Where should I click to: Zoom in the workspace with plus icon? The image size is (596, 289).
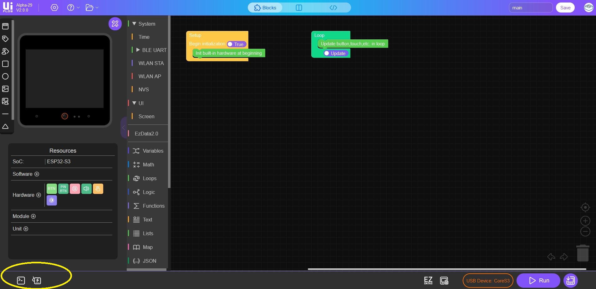pyautogui.click(x=585, y=221)
